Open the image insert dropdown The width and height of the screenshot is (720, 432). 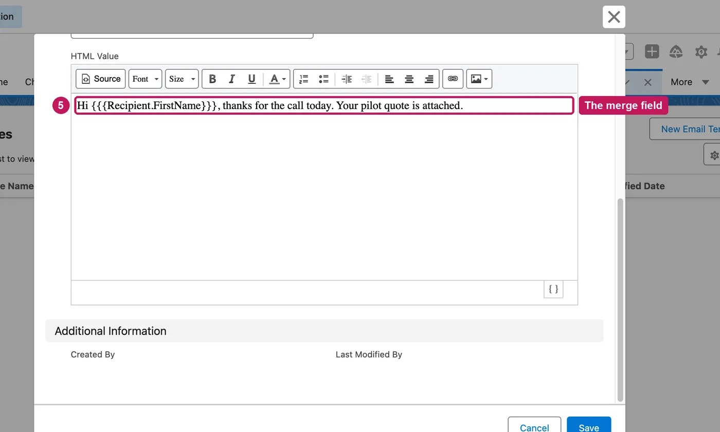coord(479,79)
